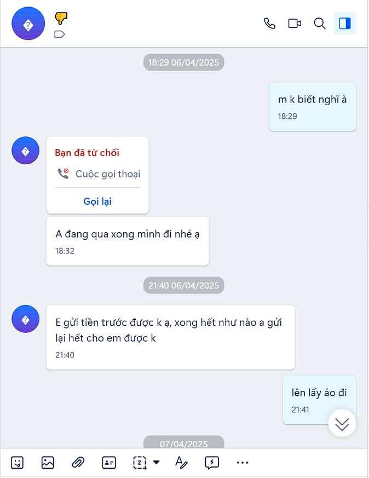Screen dimensions: 369x478
Task: Open the text formatting pen tool
Action: (x=181, y=463)
